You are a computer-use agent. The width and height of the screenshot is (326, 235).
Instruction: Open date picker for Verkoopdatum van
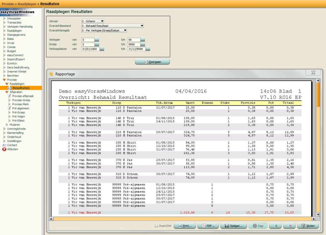click(x=102, y=49)
